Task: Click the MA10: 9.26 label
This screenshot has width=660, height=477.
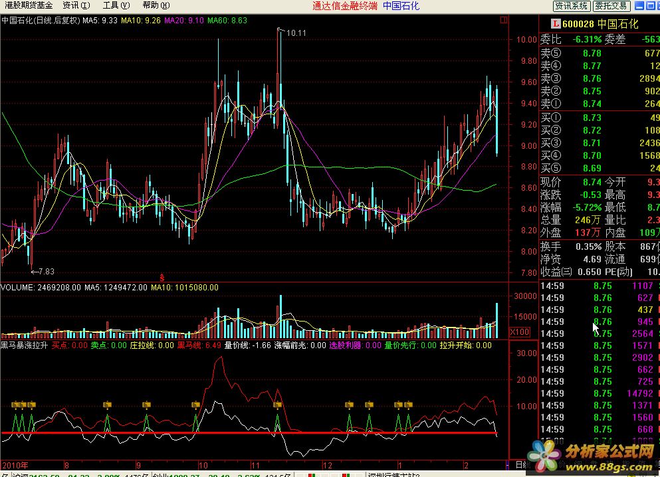Action: pos(141,20)
